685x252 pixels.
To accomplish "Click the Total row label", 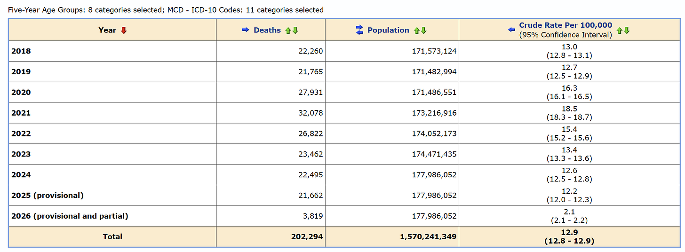I will pyautogui.click(x=112, y=237).
